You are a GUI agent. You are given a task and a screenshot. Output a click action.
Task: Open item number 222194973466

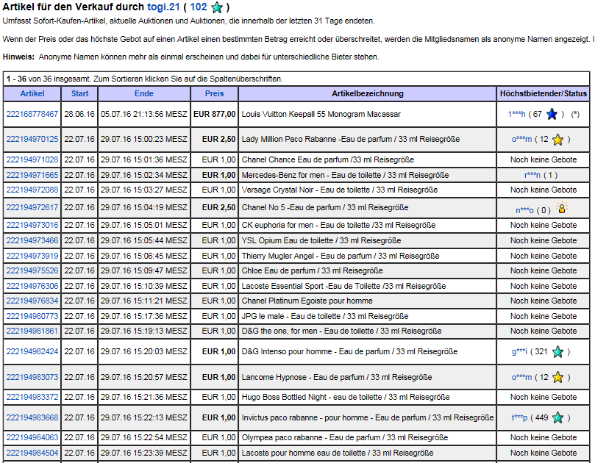click(x=32, y=240)
